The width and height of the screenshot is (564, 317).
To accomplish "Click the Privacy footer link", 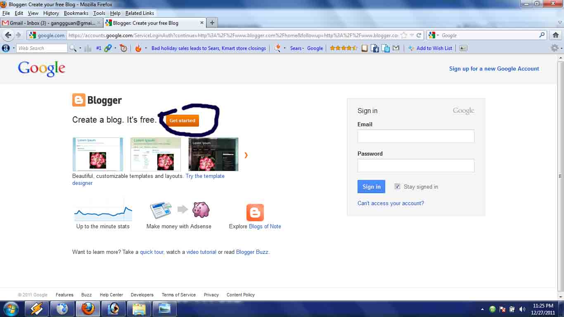I will [x=211, y=295].
